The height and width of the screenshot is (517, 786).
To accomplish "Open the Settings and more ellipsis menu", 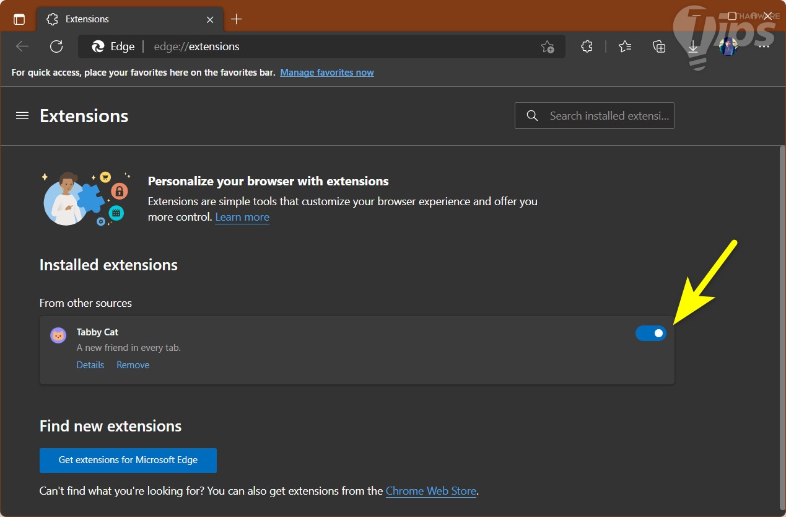I will [x=764, y=46].
